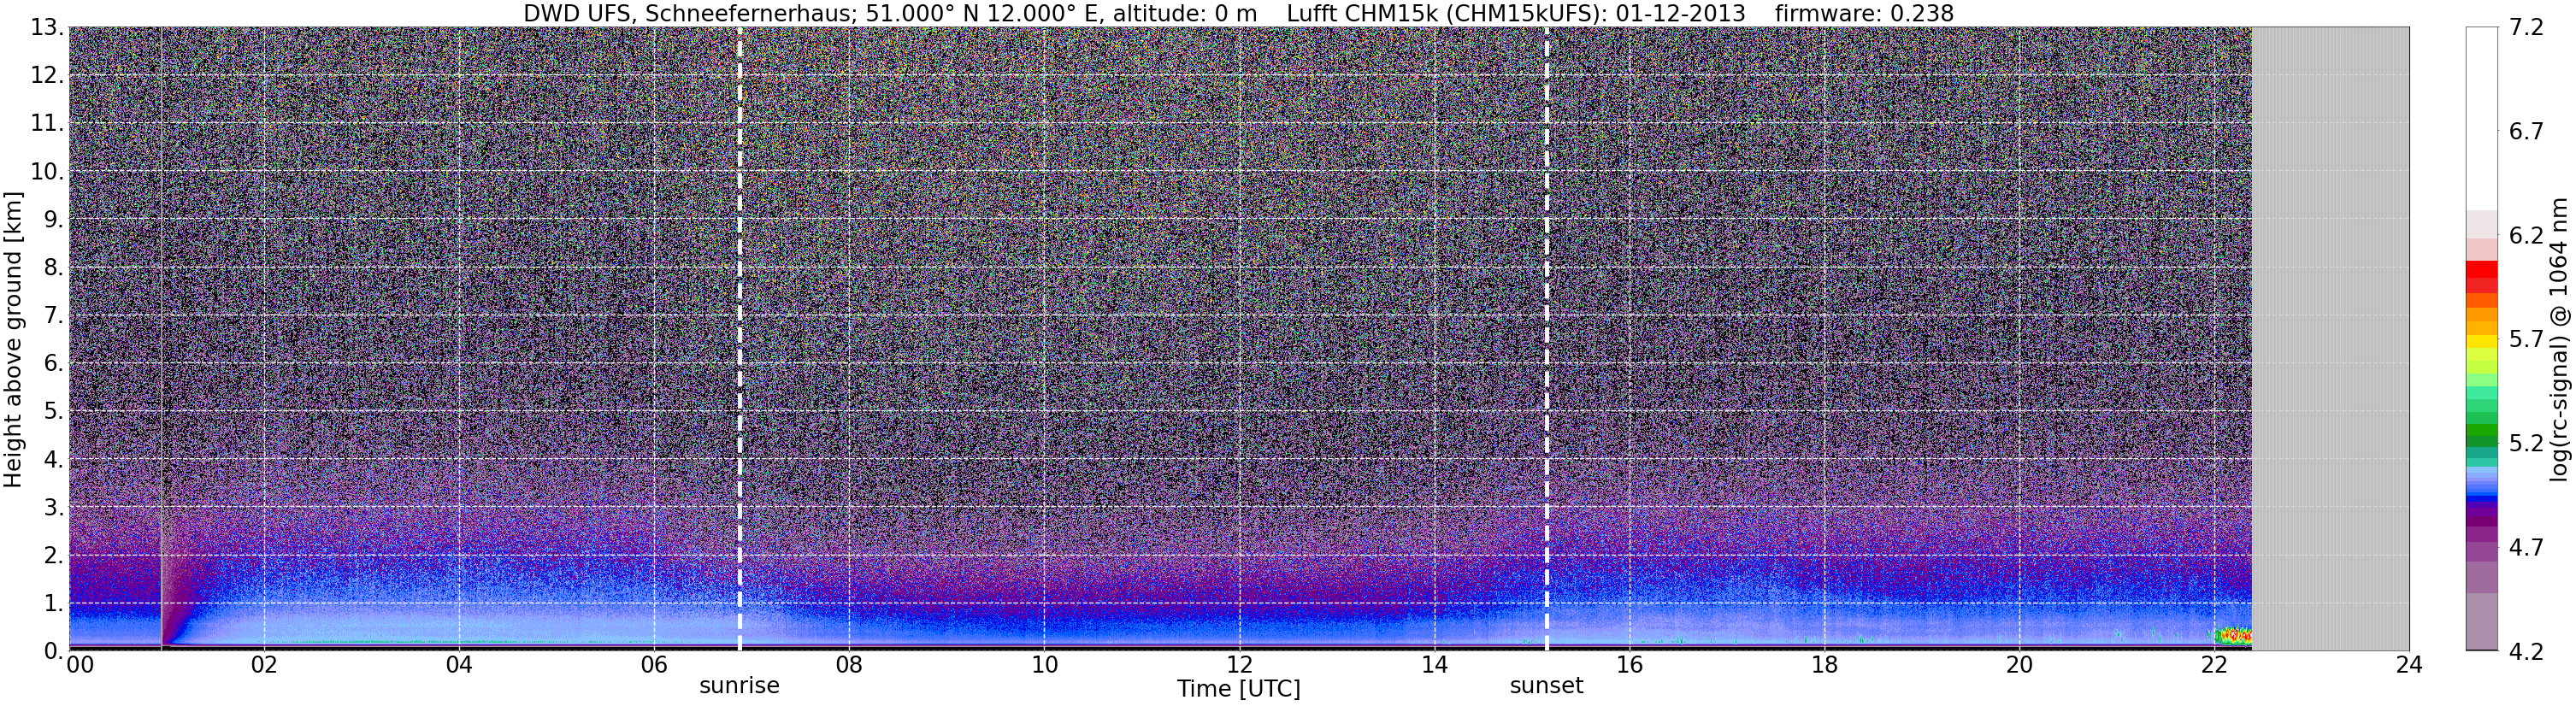Click the y-axis tick label 8.
This screenshot has height=706, width=2576.
[53, 268]
